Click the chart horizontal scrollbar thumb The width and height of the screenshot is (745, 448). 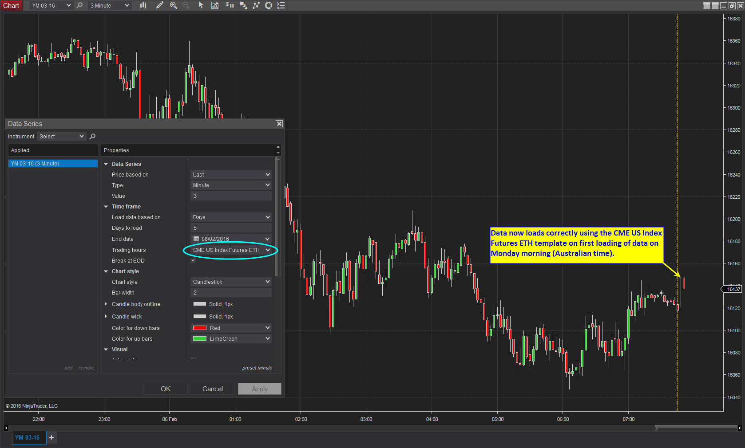[x=696, y=428]
